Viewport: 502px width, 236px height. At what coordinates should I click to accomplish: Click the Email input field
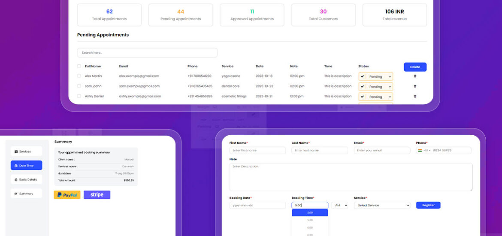tap(382, 151)
